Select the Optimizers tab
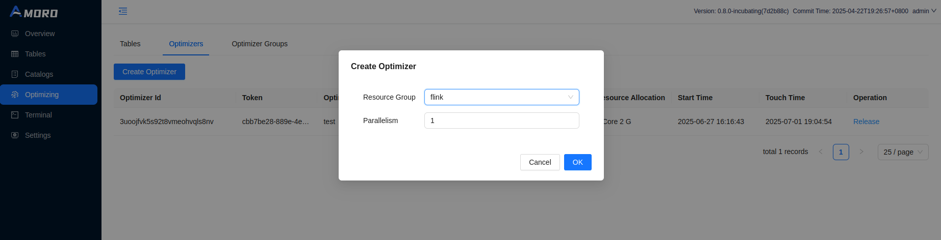 pos(186,44)
